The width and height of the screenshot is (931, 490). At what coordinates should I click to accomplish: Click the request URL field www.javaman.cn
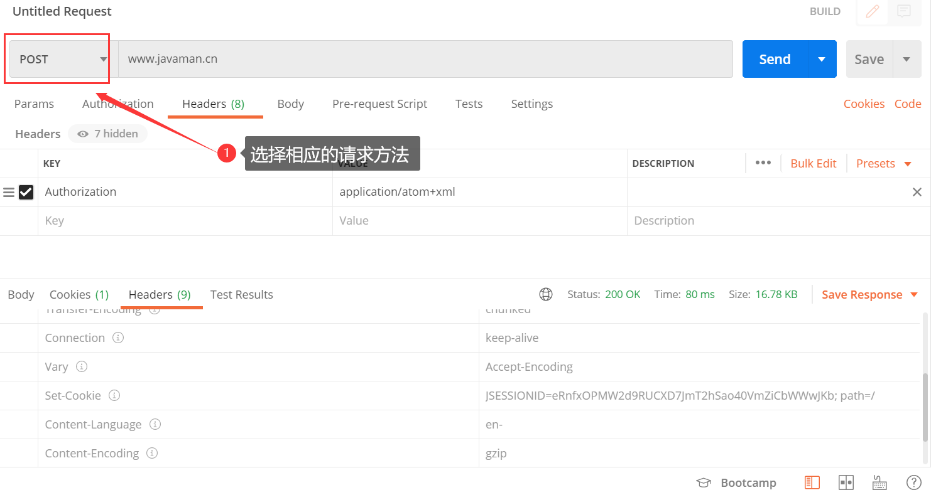[x=425, y=59]
